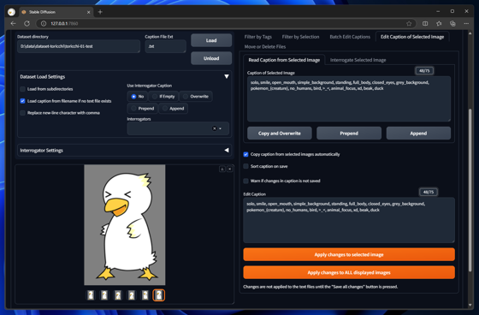Bookmark the page with the star icon

[x=409, y=24]
